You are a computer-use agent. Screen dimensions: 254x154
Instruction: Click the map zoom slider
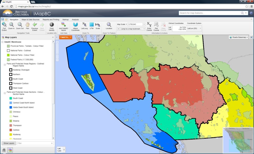57,51
